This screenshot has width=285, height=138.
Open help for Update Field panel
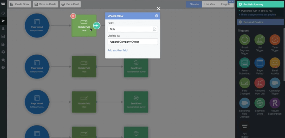pos(157,16)
